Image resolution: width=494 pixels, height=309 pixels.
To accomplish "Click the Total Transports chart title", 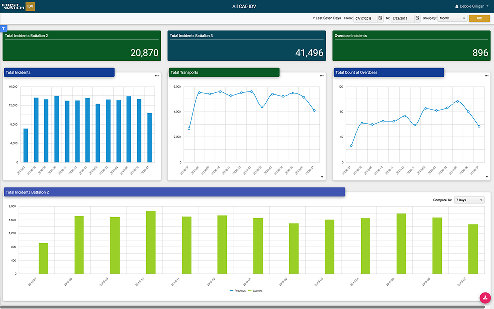I will (x=184, y=72).
